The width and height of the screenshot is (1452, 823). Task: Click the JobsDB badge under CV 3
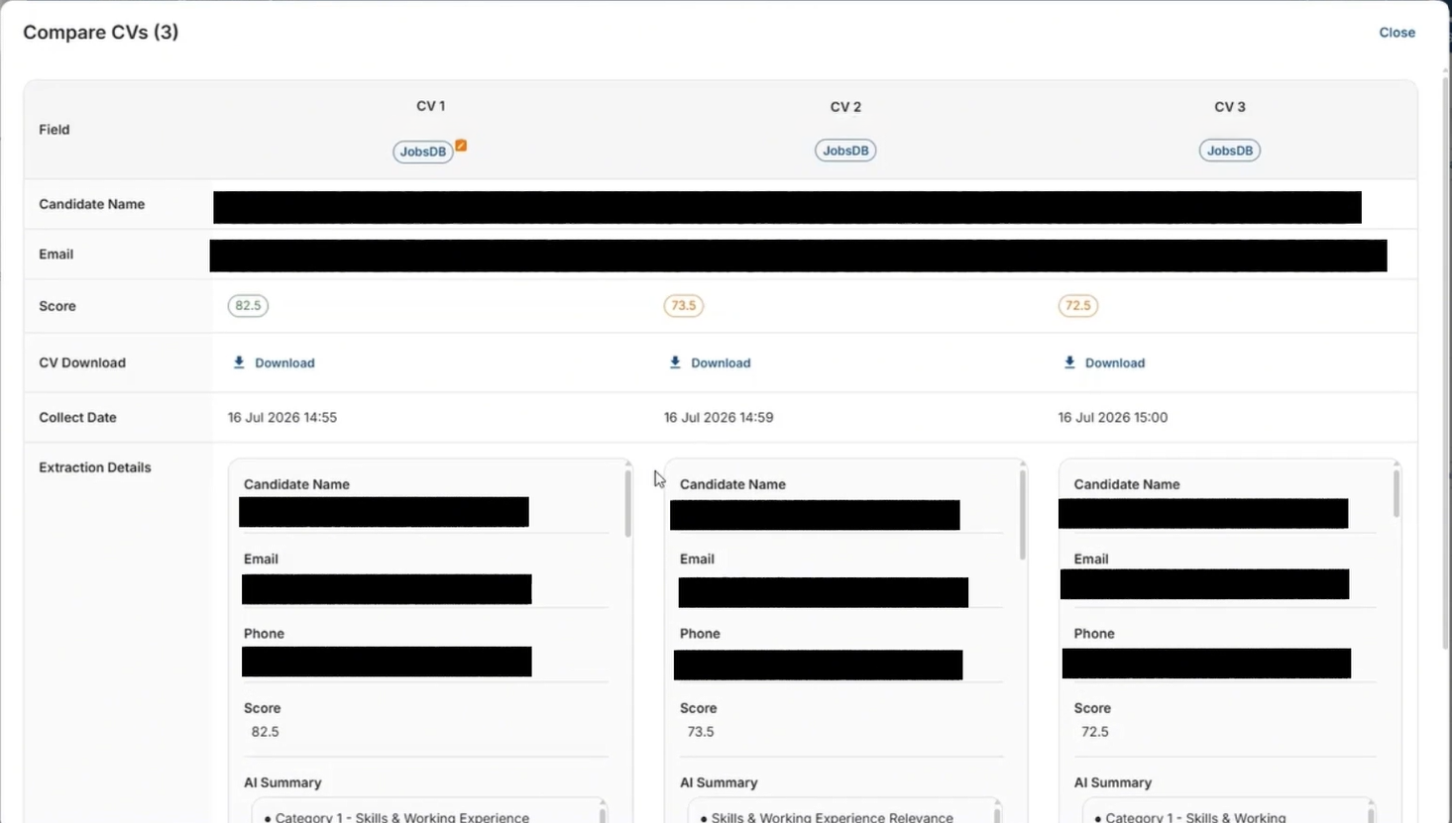[x=1230, y=151]
